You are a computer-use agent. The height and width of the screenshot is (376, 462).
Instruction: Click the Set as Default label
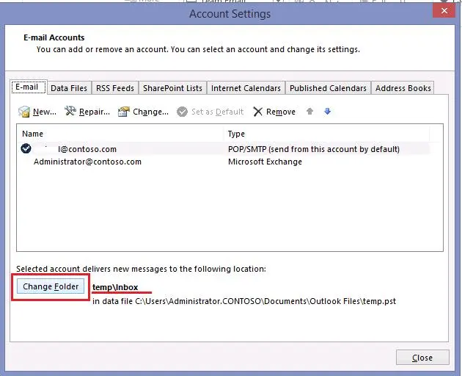(218, 112)
